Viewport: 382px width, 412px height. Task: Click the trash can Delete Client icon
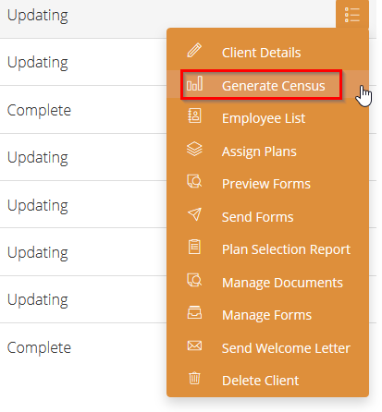click(x=194, y=378)
